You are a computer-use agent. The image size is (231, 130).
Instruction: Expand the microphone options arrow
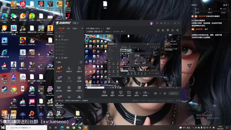pos(140,93)
